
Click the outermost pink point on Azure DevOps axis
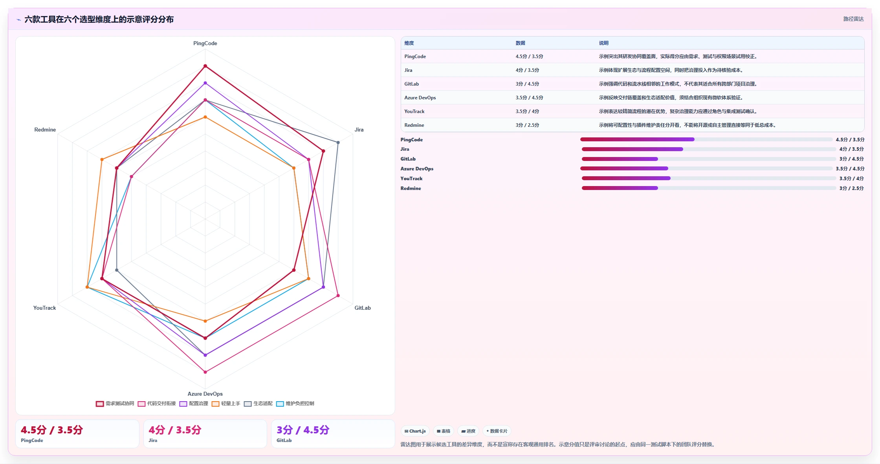click(x=205, y=372)
